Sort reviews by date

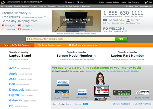coord(85,104)
